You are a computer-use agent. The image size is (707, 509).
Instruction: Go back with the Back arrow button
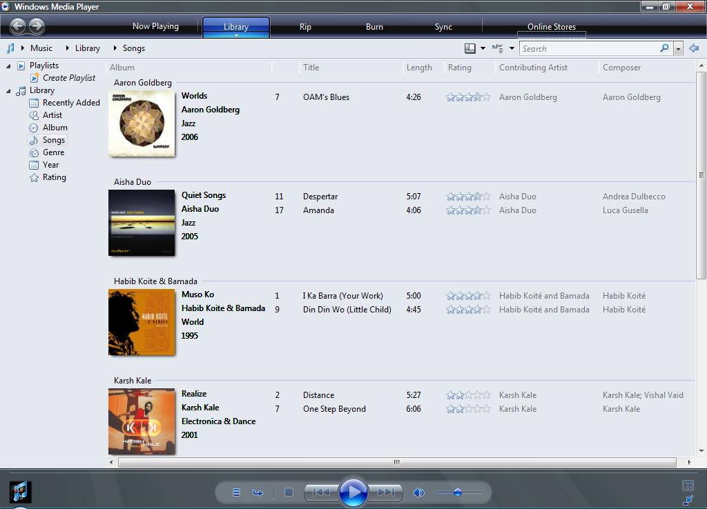tap(18, 26)
